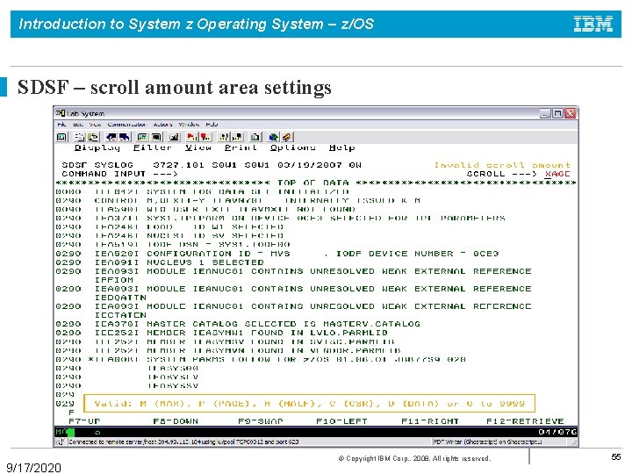Open the emulator File menu
632x474 pixels.
61,125
